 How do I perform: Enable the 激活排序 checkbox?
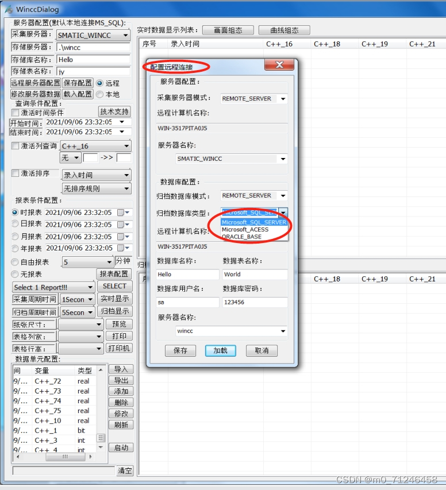click(x=15, y=173)
